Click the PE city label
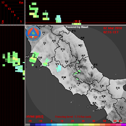This screenshot has width=126, height=126. point(96,65)
